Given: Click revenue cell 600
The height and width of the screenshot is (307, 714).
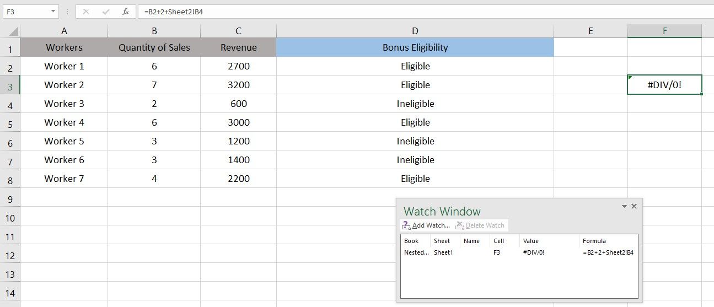Looking at the screenshot, I should [x=238, y=104].
